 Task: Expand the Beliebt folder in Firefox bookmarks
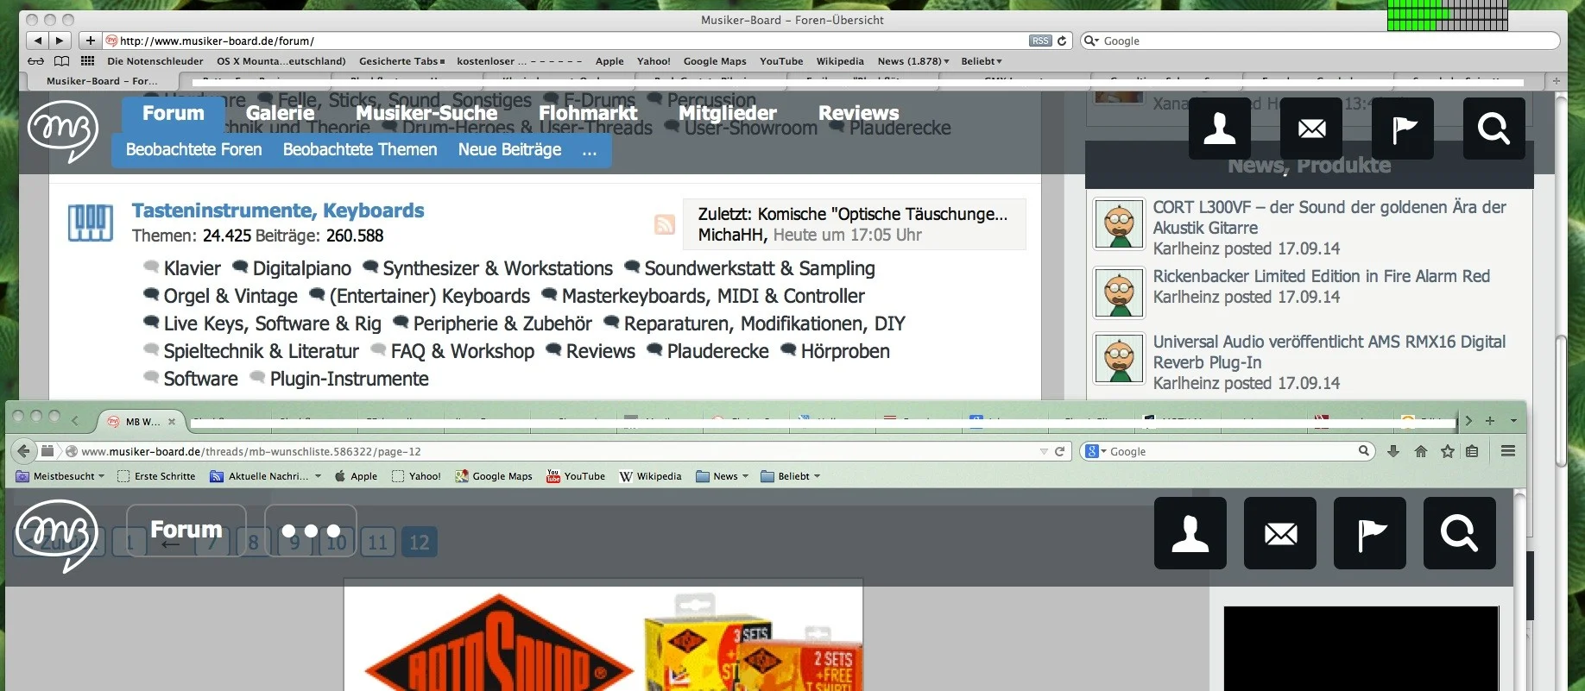[791, 476]
